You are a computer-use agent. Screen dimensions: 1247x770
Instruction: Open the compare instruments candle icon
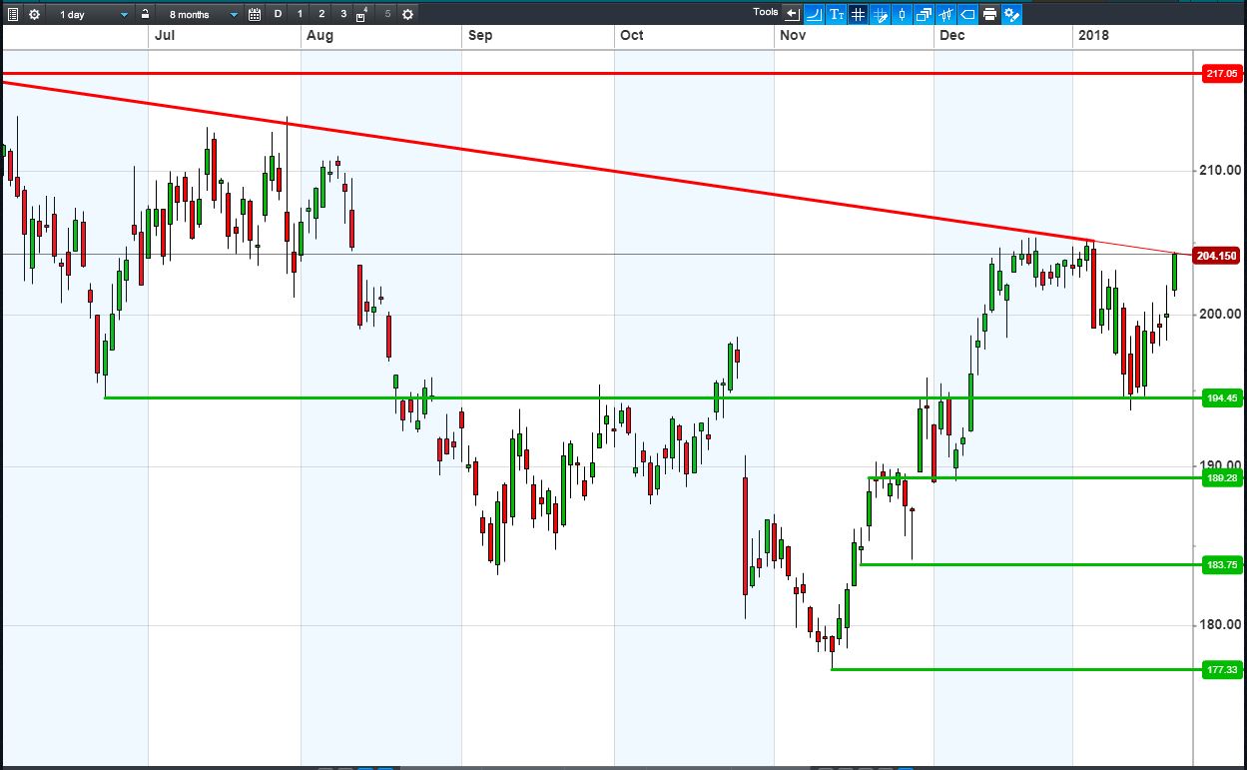pos(945,14)
